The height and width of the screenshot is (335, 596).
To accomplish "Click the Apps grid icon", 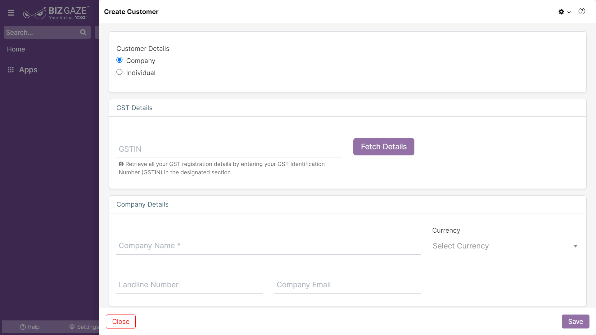I will tap(11, 70).
